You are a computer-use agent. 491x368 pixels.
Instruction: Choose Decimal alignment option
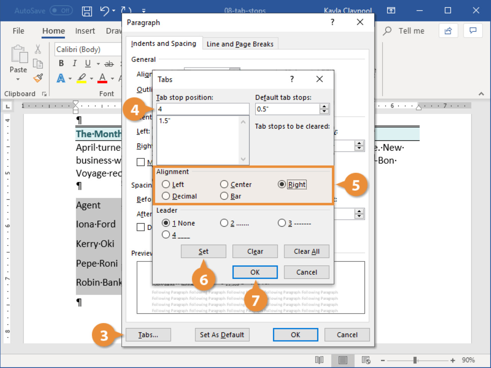coord(166,196)
